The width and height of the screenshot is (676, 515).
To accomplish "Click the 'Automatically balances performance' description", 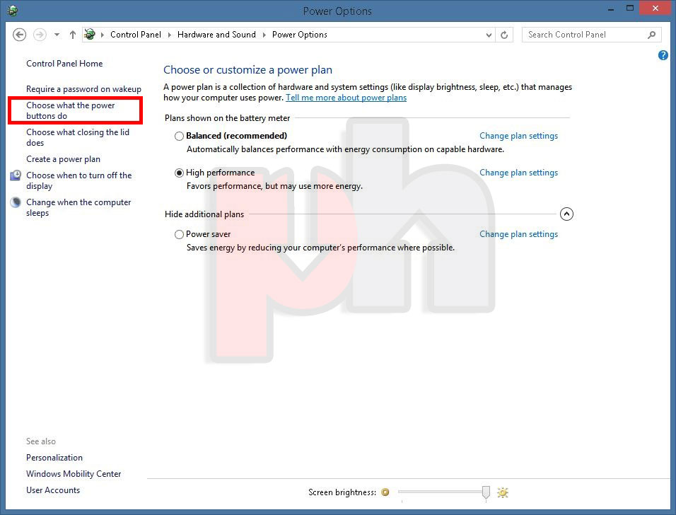I will click(345, 150).
